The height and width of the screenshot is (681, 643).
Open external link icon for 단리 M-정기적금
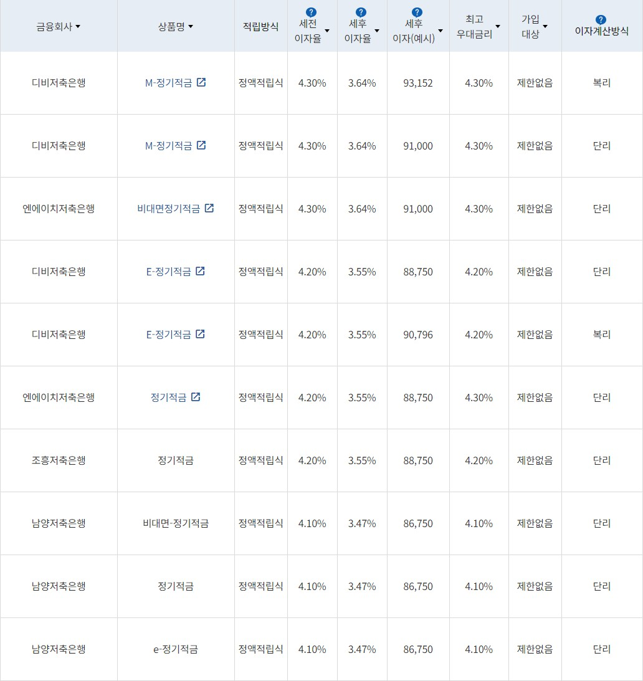click(x=201, y=145)
